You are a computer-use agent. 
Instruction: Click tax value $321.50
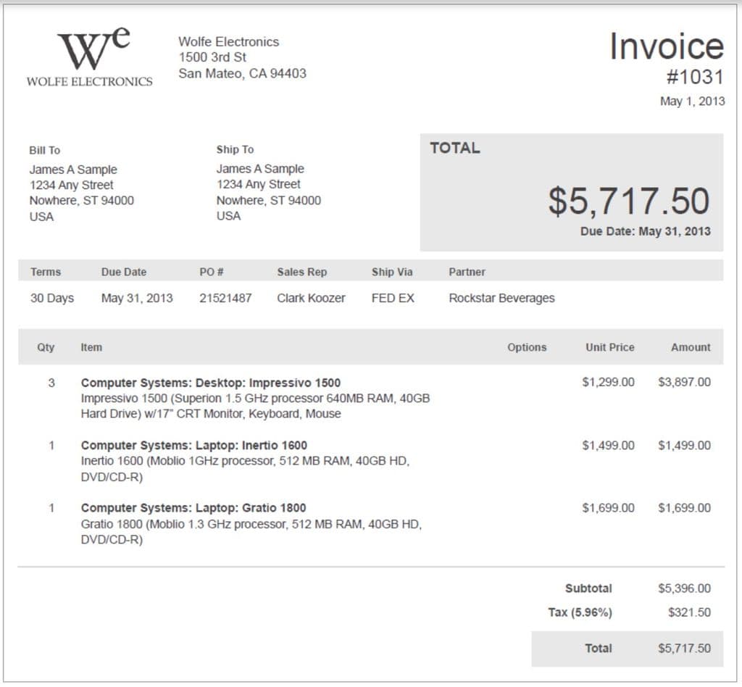690,612
